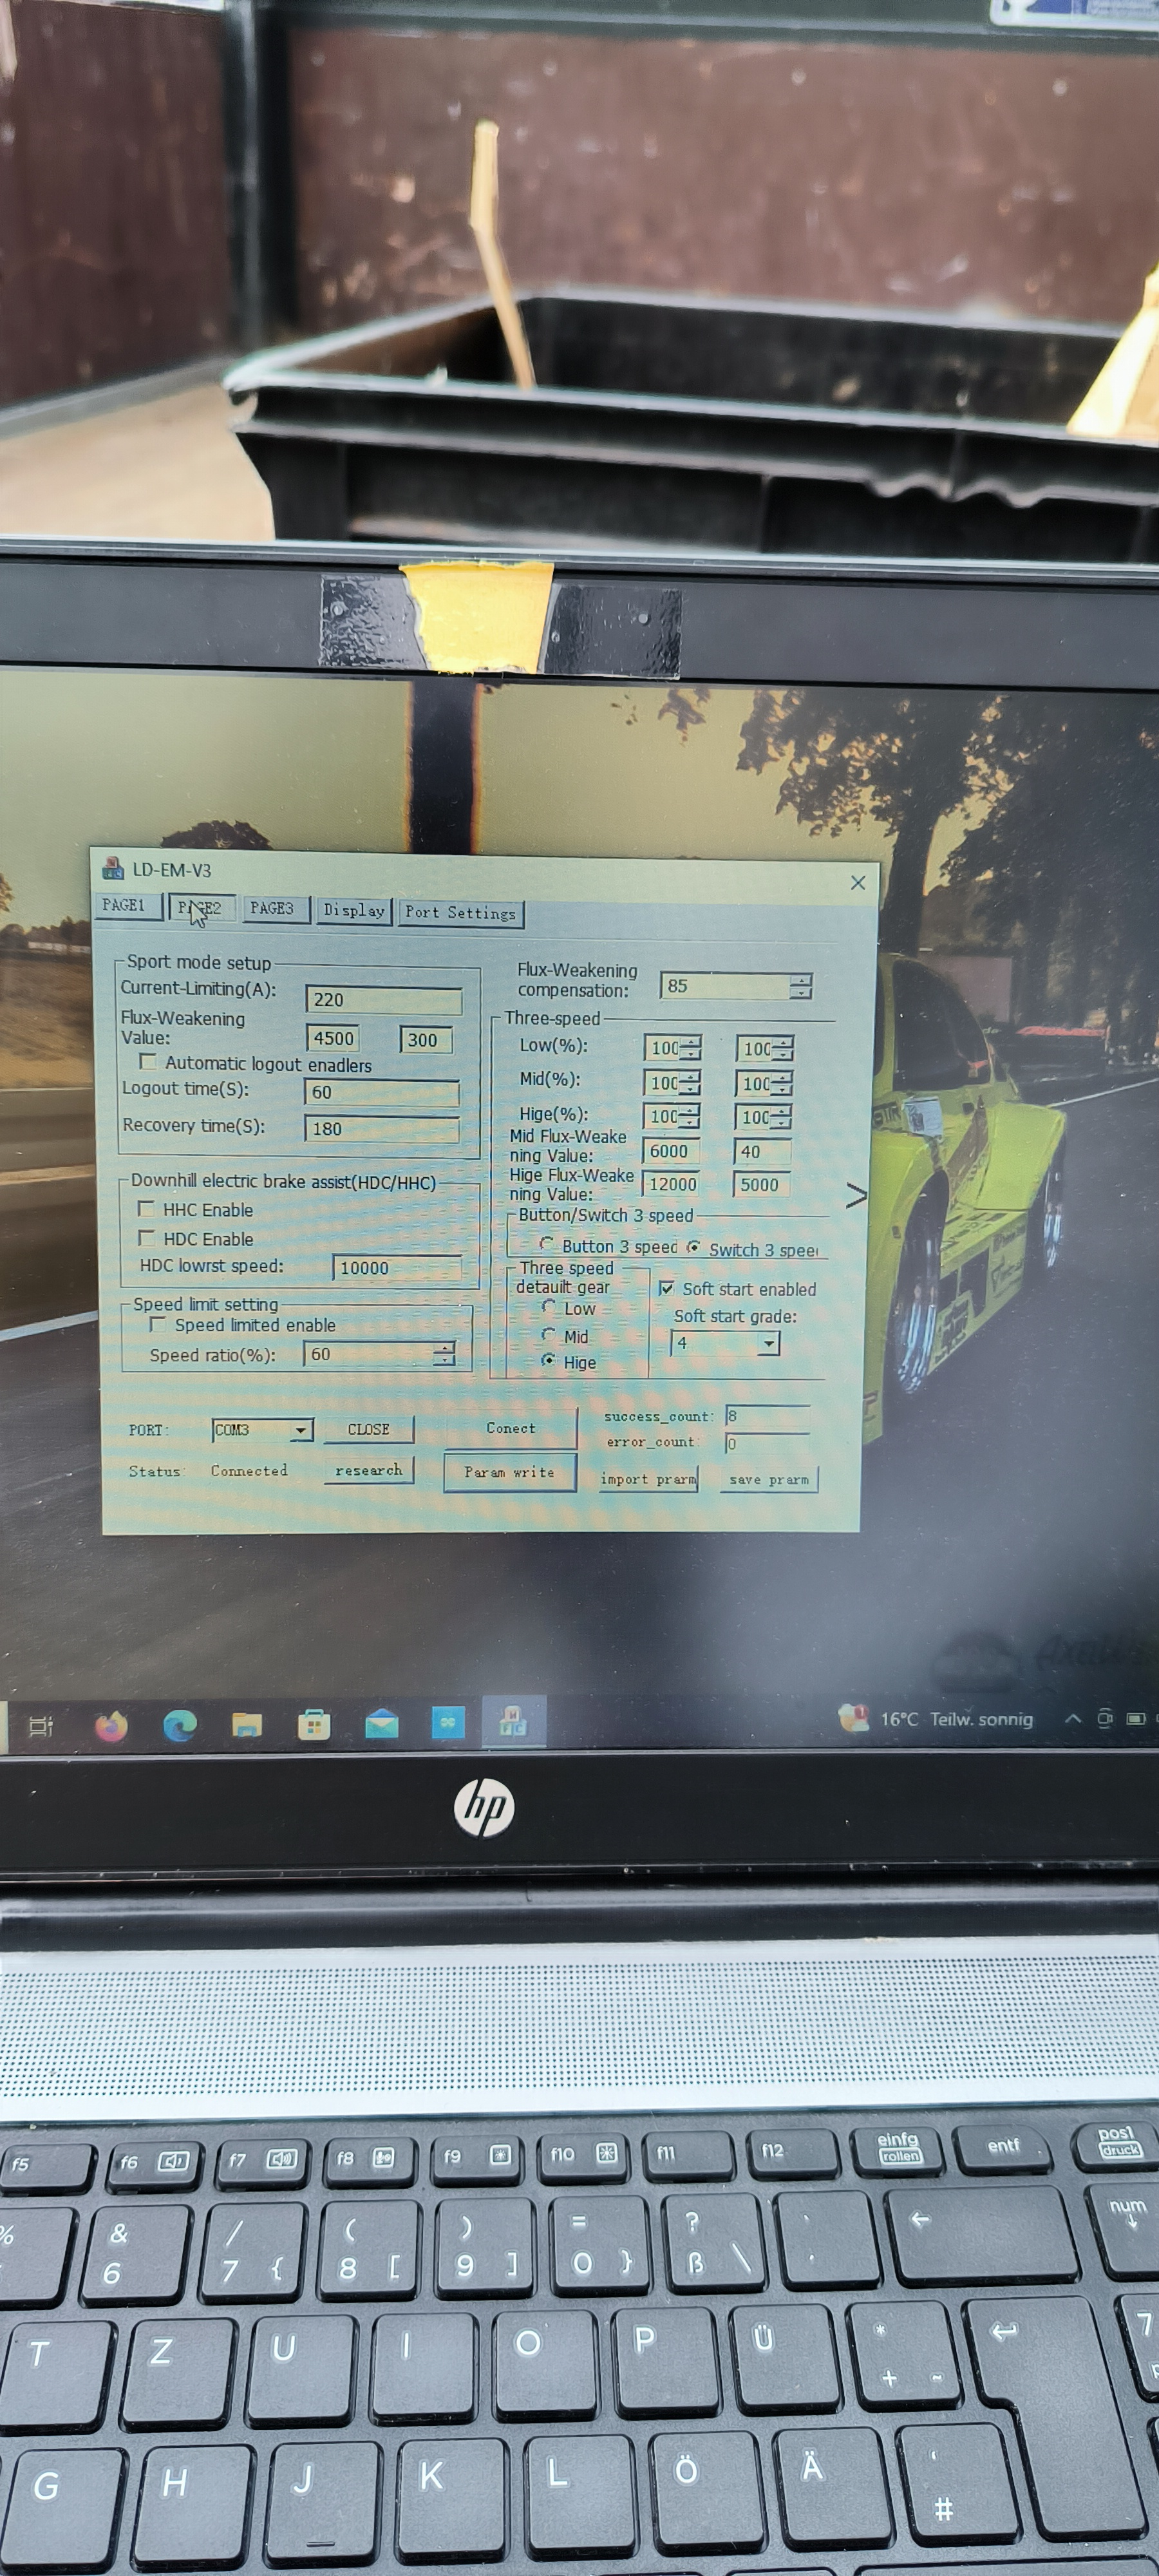Click the Task View taskbar icon
Image resolution: width=1159 pixels, height=2576 pixels.
pyautogui.click(x=41, y=1726)
